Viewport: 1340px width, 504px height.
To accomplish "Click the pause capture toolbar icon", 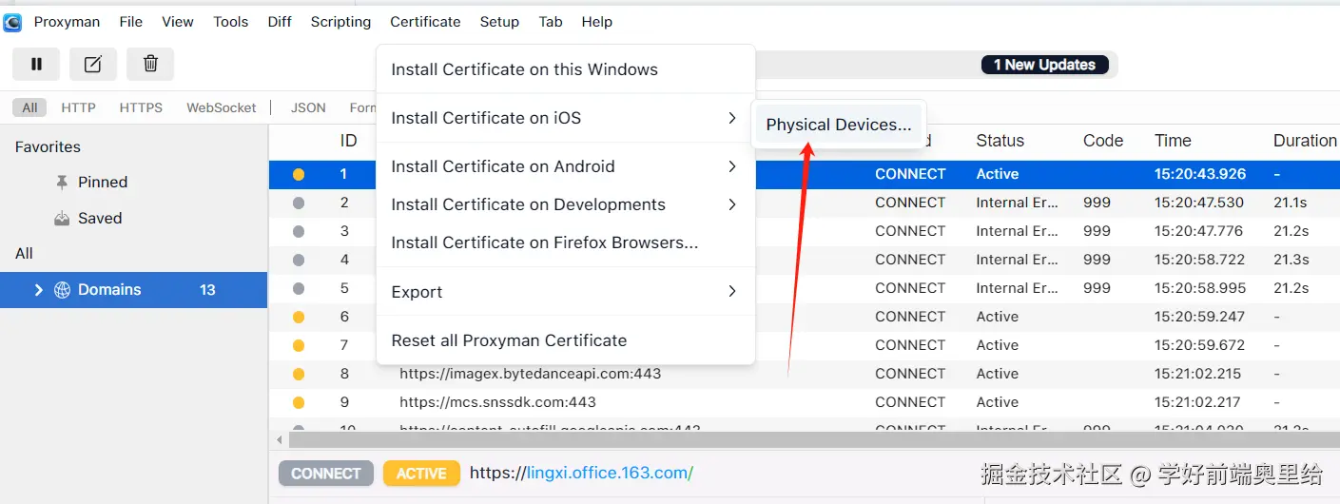I will (x=36, y=65).
